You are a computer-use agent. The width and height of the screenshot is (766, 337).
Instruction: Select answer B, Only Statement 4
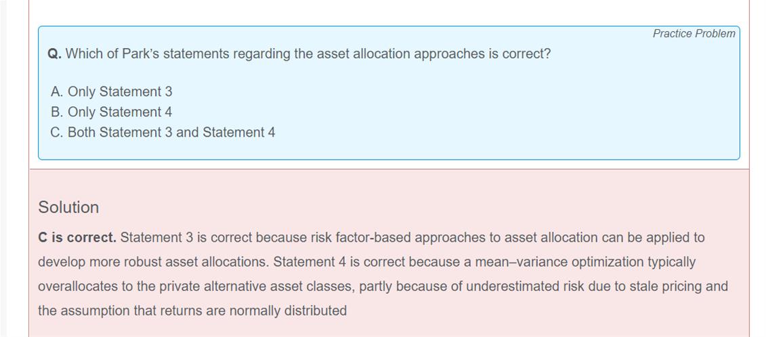click(x=111, y=112)
